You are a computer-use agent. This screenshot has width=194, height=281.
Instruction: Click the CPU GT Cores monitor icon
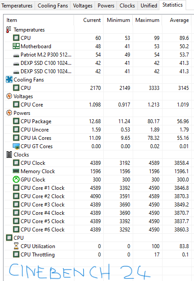click(x=16, y=146)
